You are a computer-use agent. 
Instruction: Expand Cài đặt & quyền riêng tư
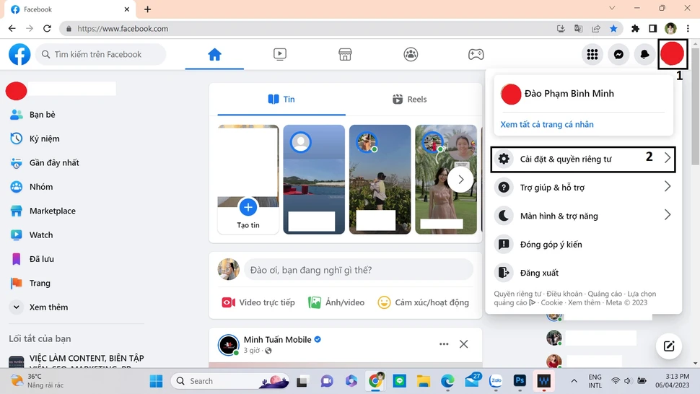tap(582, 159)
